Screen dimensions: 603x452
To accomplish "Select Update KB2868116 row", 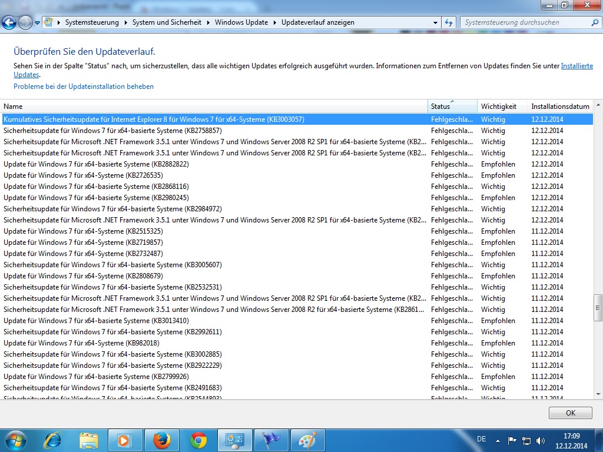I will click(297, 187).
